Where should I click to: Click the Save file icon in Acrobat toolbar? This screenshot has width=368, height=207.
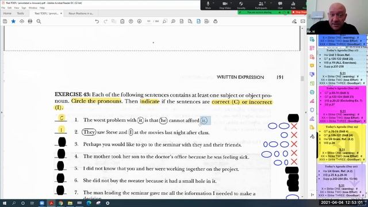point(5,21)
